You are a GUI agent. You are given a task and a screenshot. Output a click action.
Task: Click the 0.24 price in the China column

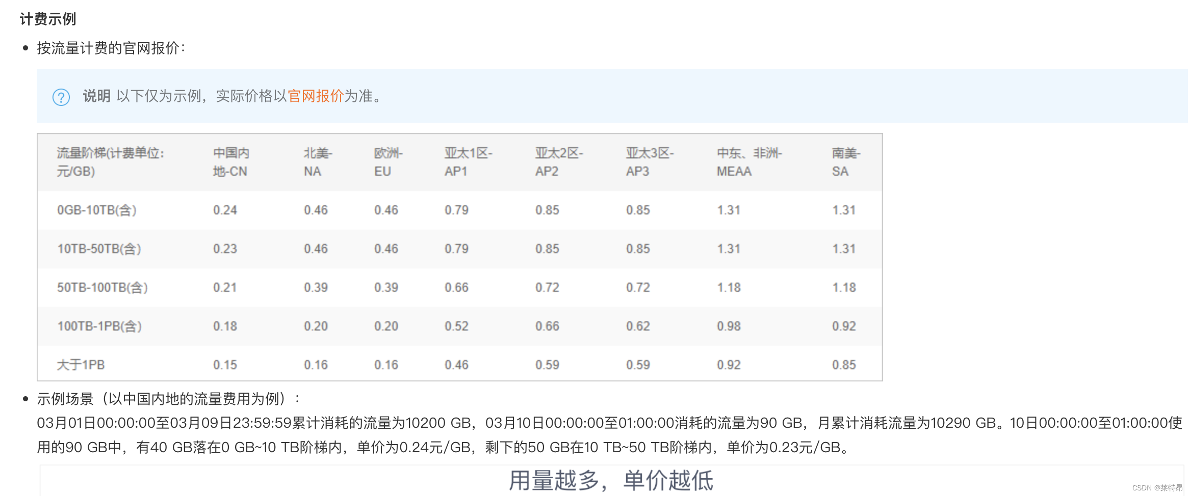pos(225,210)
